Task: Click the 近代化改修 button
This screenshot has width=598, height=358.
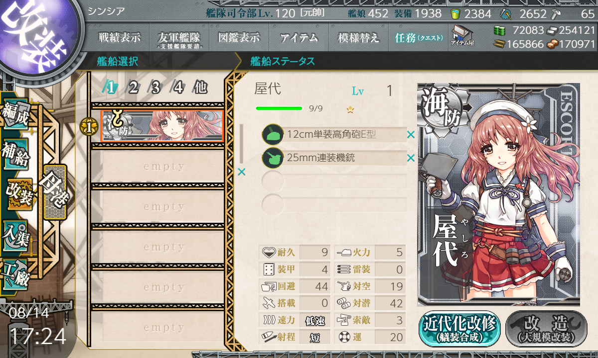Action: pos(459,328)
